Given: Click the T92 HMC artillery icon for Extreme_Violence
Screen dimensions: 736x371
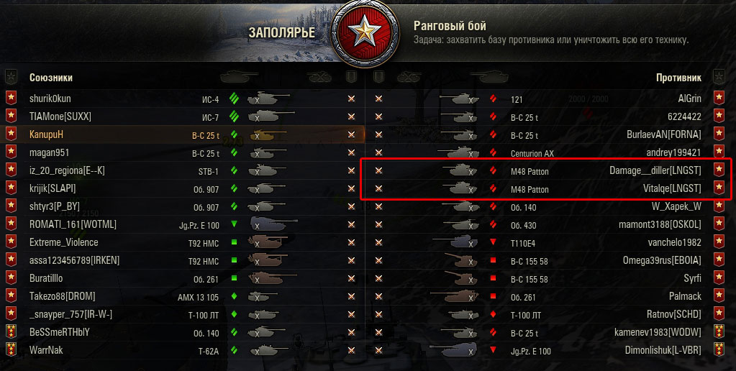Looking at the screenshot, I should click(268, 242).
